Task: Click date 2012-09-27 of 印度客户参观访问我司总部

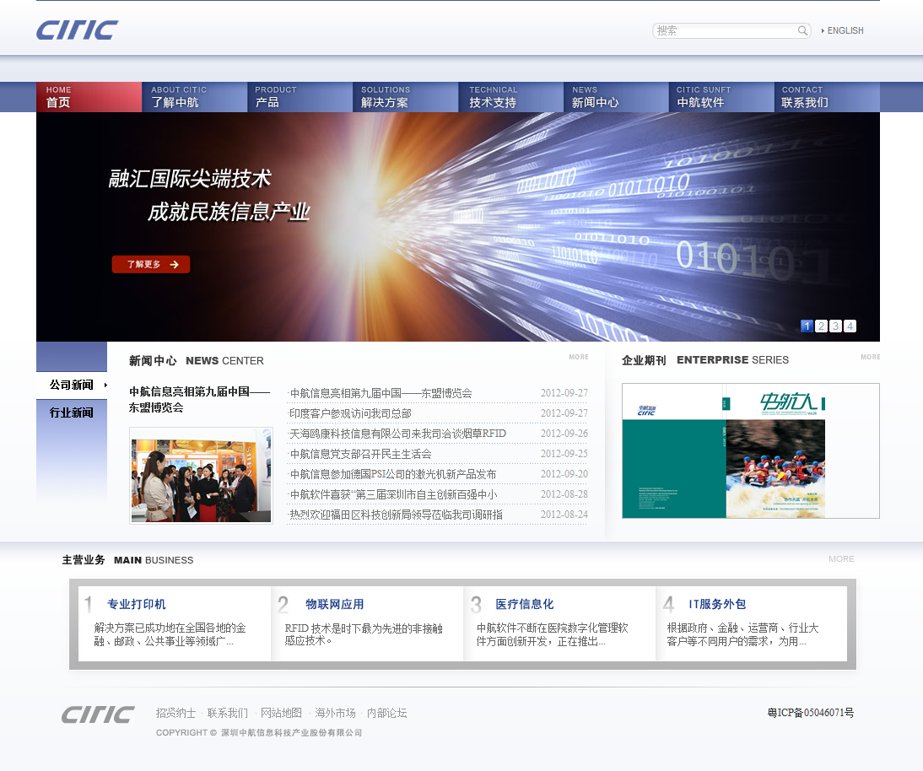Action: point(564,413)
